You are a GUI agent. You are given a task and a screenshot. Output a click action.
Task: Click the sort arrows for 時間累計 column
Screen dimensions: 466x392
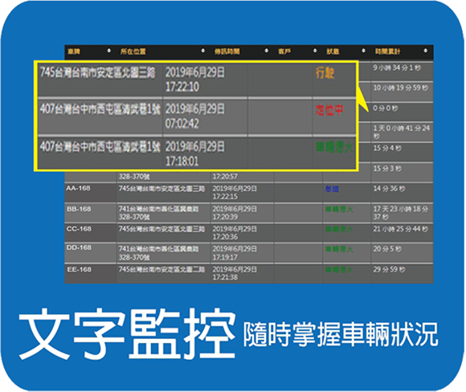(426, 51)
